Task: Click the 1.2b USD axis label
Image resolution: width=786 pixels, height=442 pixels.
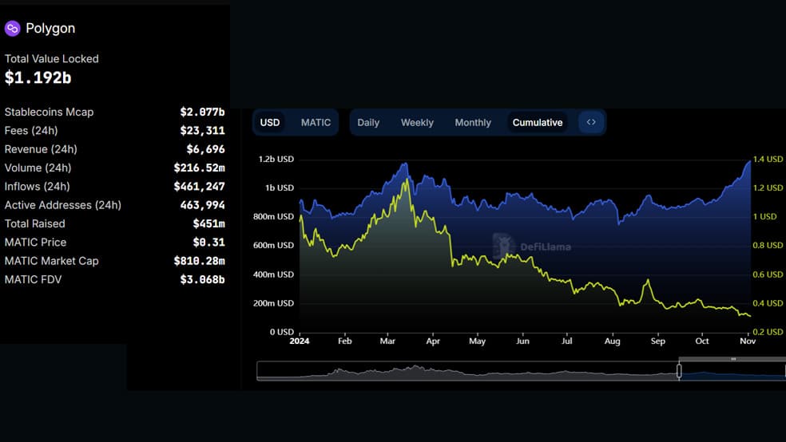Action: [276, 160]
